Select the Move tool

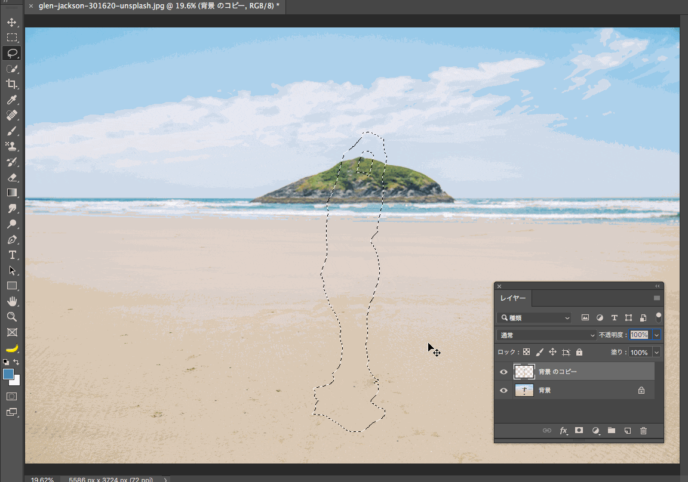pos(11,23)
